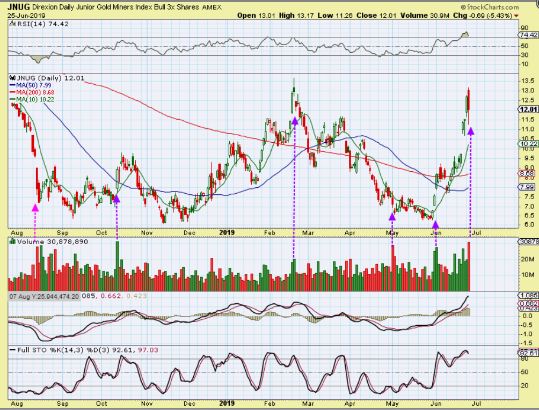Click the 20M level on the volume axis
This screenshot has height=410, width=539.
point(527,259)
